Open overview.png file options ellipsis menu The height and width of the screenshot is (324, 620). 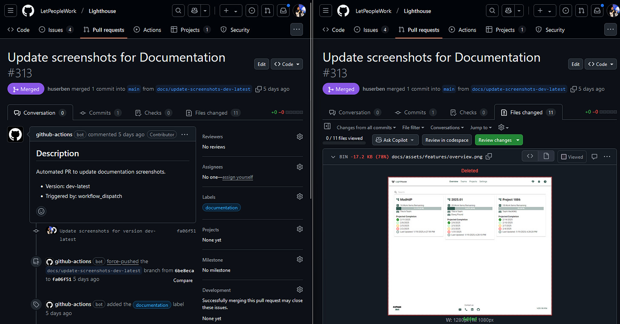[607, 157]
